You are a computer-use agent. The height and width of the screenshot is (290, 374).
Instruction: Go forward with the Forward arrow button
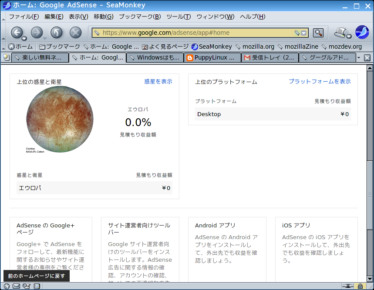[x=37, y=33]
